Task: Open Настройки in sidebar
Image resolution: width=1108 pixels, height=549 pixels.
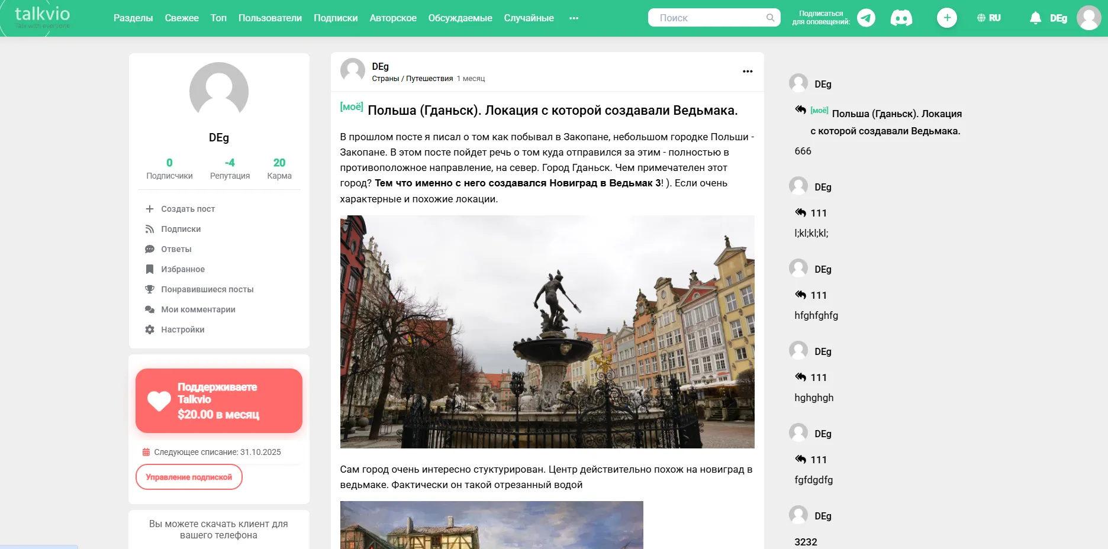Action: [x=183, y=330]
